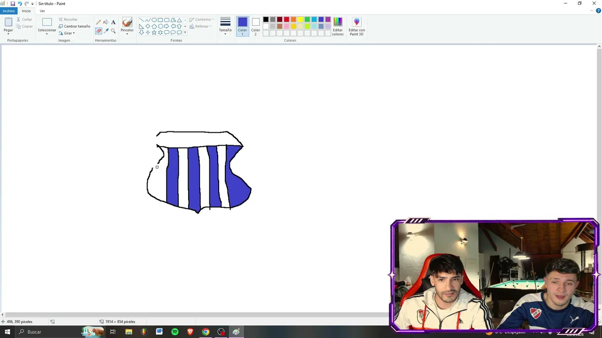Pick the yellow color swatch
The image size is (602, 338).
(x=300, y=20)
